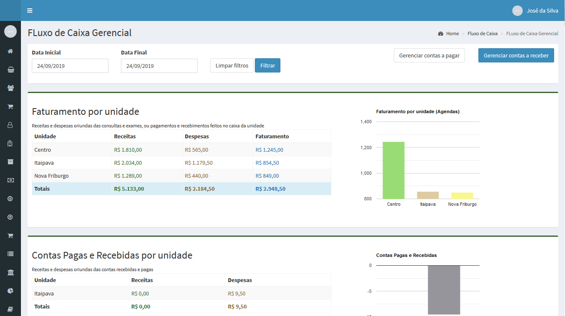Open the shopping basket sidebar icon
Screen dimensions: 565x316
coord(10,70)
